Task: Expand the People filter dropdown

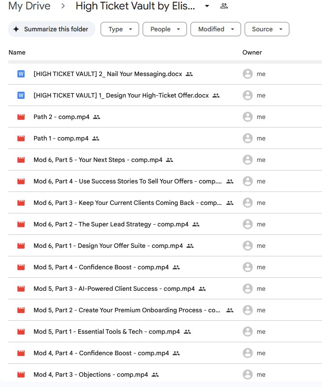Action: (x=165, y=29)
